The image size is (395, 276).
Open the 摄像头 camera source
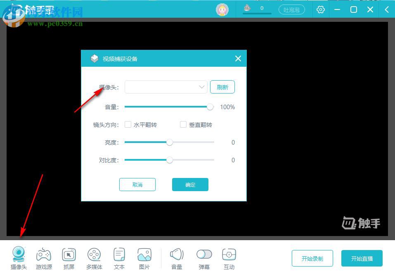pos(19,258)
